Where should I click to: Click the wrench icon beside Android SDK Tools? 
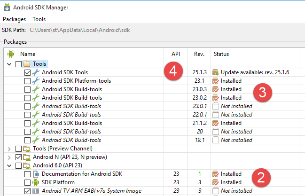pyautogui.click(x=36, y=72)
